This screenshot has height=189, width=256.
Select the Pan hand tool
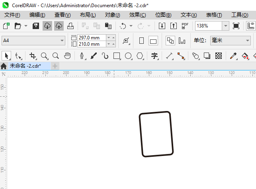pyautogui.click(x=67, y=56)
